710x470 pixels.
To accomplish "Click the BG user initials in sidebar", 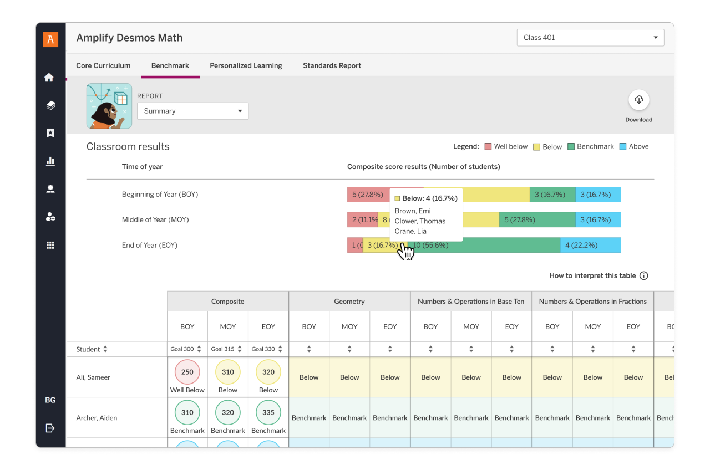I will (x=50, y=400).
